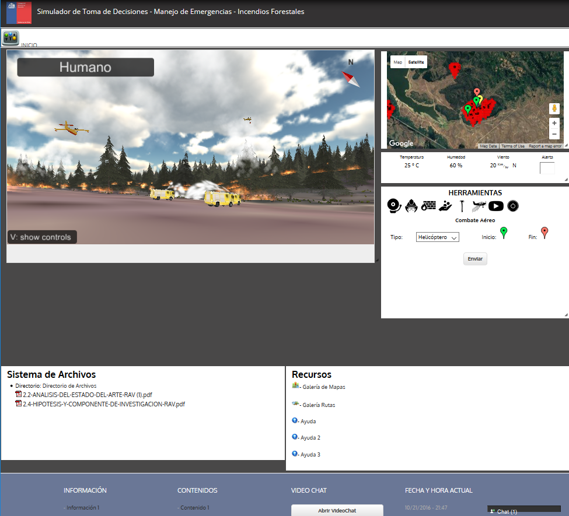Switch map to Map view
Viewport: 569px width, 516px height.
coord(397,62)
